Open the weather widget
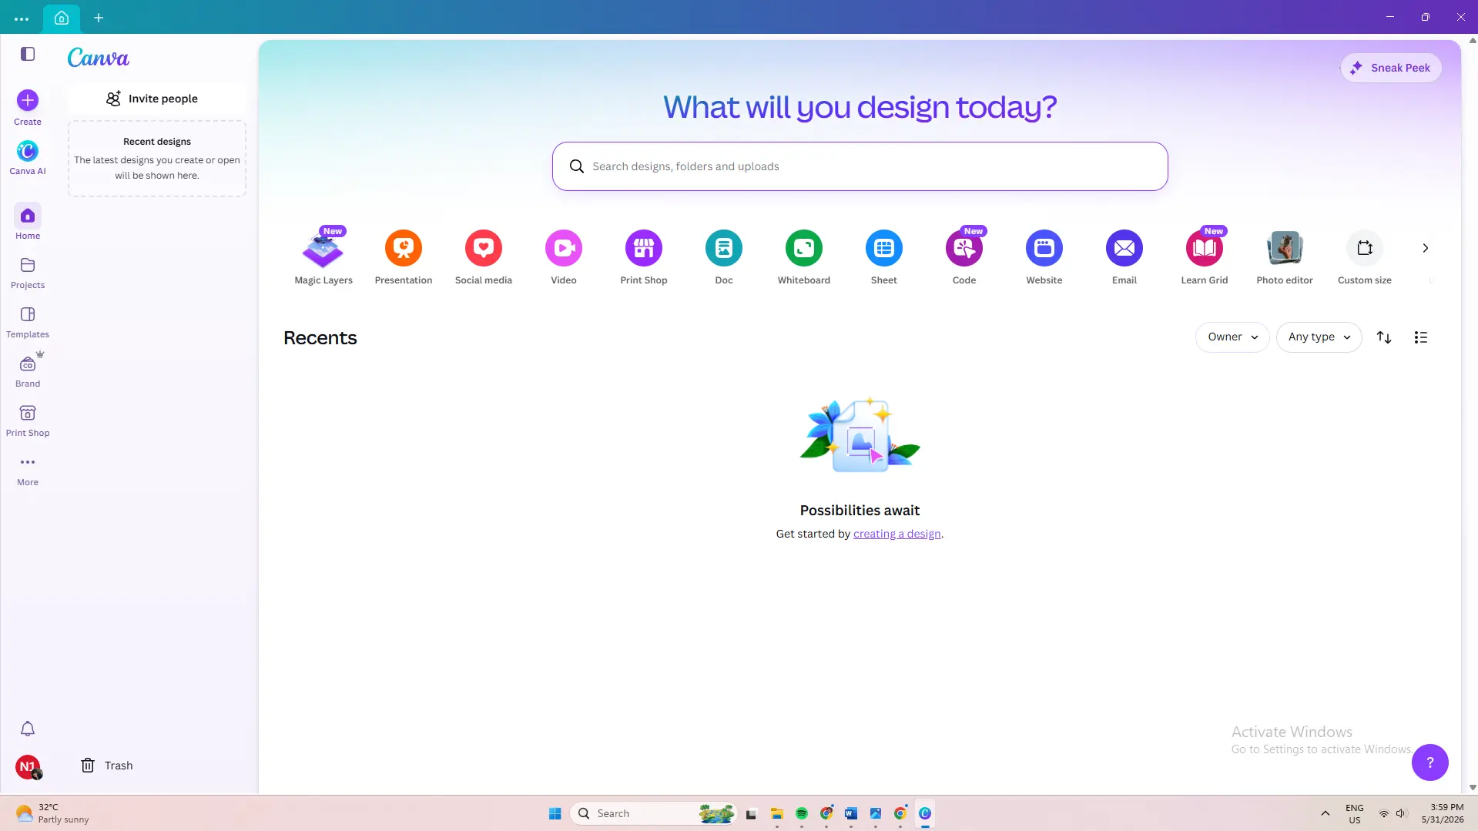1478x831 pixels. 52,813
